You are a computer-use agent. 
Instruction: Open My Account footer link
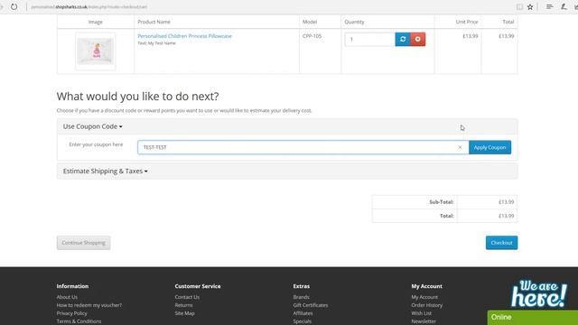(424, 297)
